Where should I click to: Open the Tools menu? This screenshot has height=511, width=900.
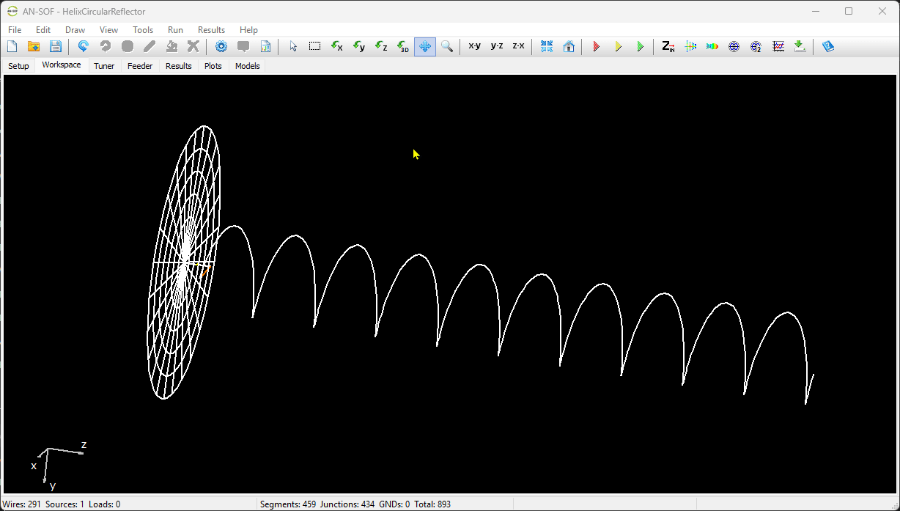143,30
